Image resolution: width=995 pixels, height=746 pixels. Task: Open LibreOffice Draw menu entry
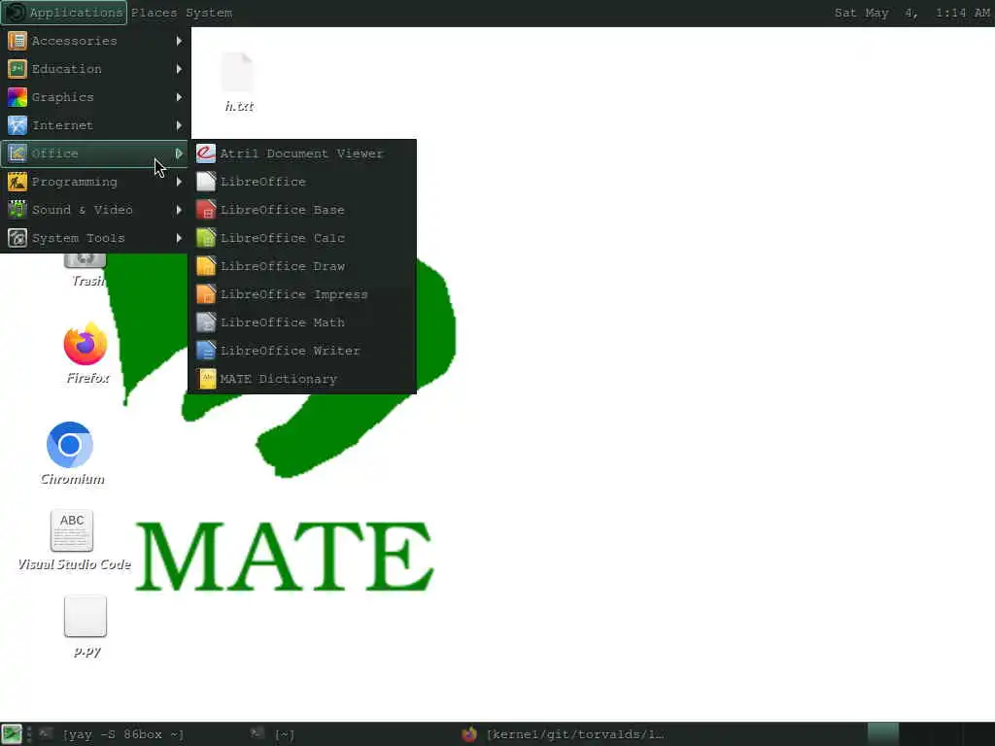point(303,266)
